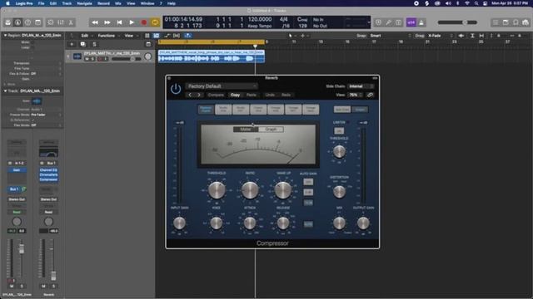Screen dimensions: 533x299
Task: Click the Fast Forward transport button
Action: click(x=107, y=22)
